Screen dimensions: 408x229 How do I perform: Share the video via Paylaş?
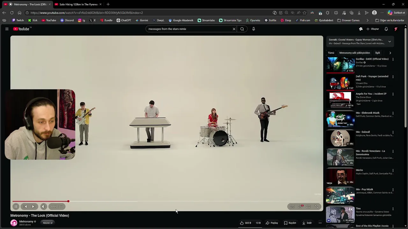click(272, 223)
